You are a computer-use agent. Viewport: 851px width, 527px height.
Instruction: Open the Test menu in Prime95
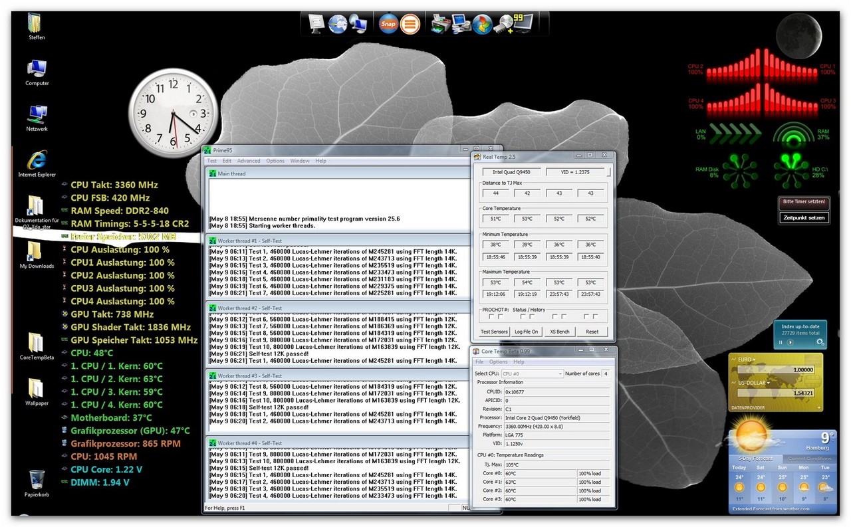point(212,161)
